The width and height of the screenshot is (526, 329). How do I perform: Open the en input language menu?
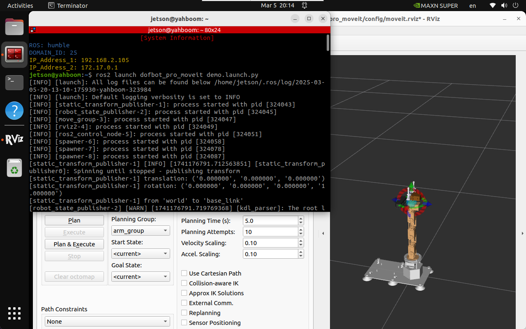pyautogui.click(x=473, y=6)
